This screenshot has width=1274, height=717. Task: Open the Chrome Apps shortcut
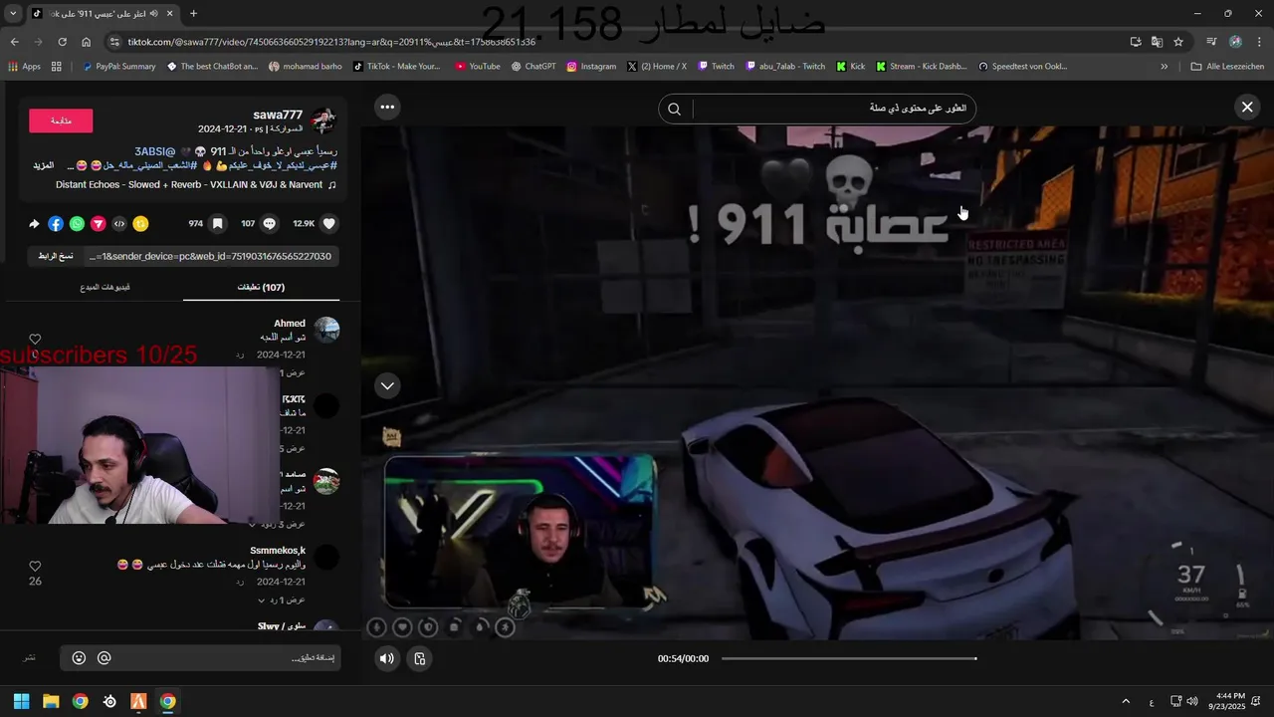pyautogui.click(x=24, y=67)
